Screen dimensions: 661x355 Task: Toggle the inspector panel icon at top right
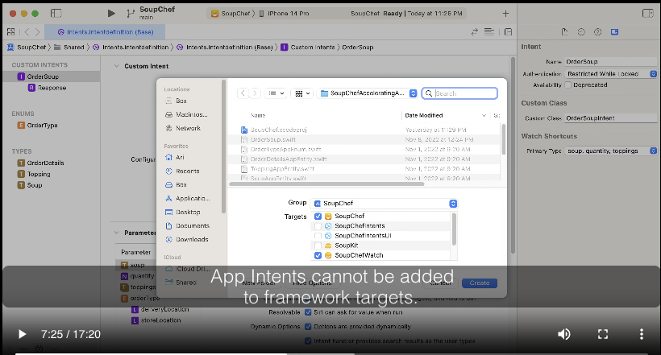[x=646, y=14]
